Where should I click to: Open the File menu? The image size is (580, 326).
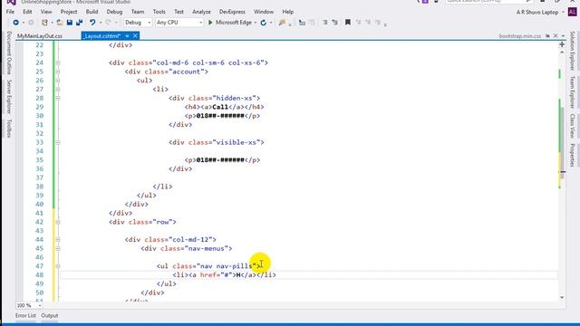point(10,12)
